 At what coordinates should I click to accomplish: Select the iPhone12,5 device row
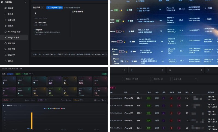pyautogui.click(x=164, y=113)
